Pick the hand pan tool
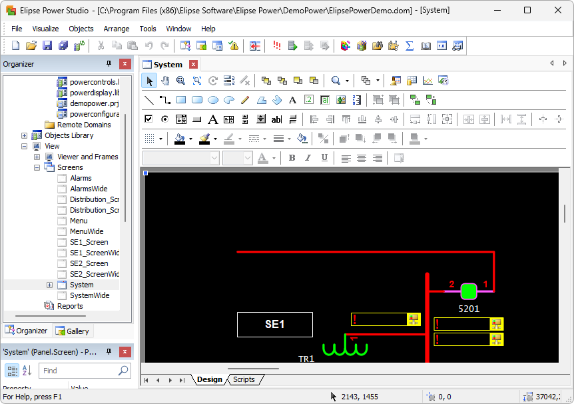574x404 pixels. pos(165,81)
